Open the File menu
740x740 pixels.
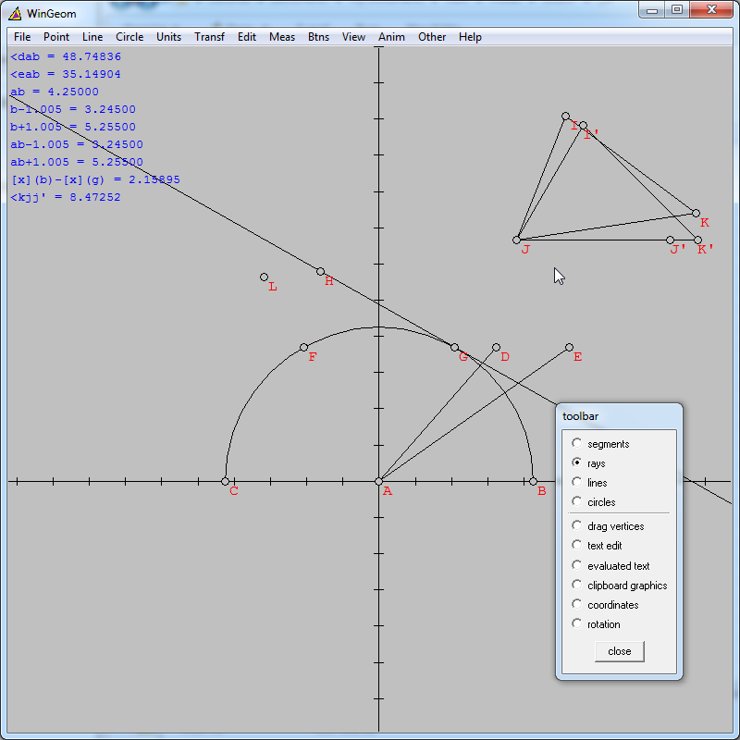click(x=21, y=37)
